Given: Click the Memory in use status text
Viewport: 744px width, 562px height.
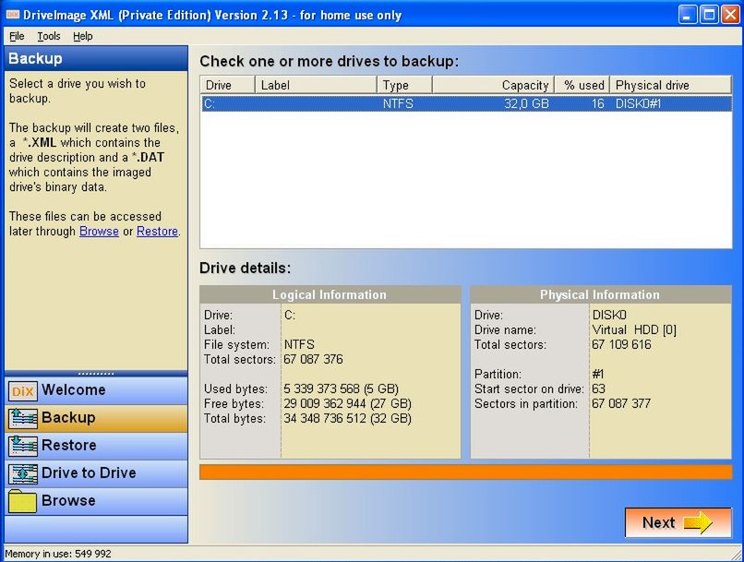Looking at the screenshot, I should point(58,554).
